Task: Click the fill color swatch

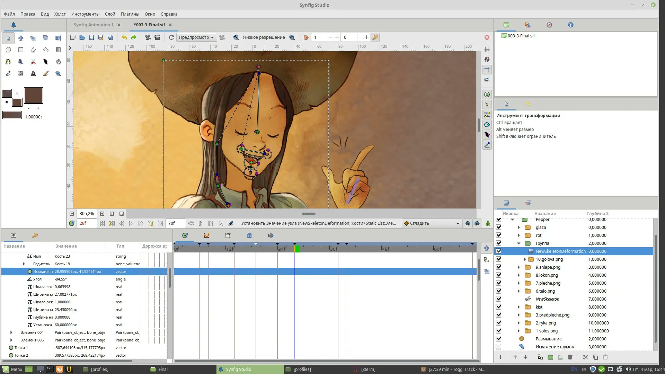Action: point(17,103)
